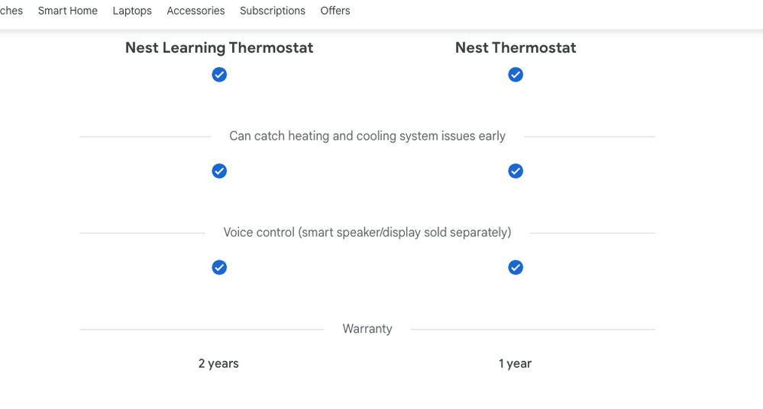Click the heating and cooling issues label

point(367,136)
